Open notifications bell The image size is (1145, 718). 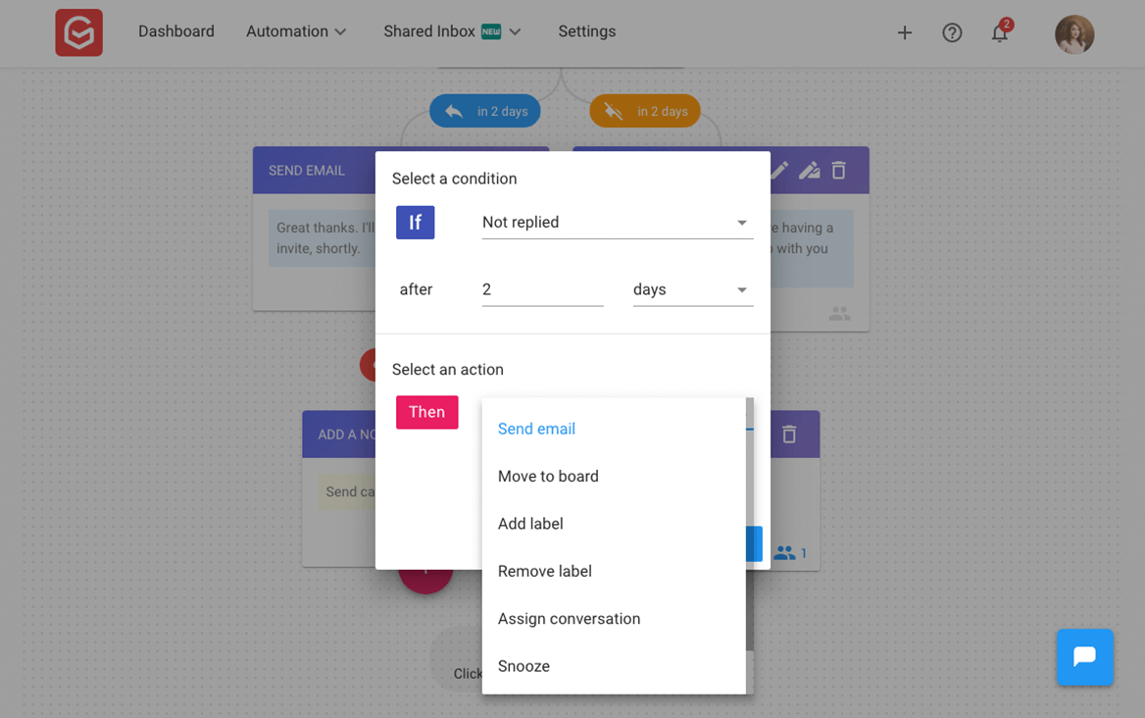1000,33
